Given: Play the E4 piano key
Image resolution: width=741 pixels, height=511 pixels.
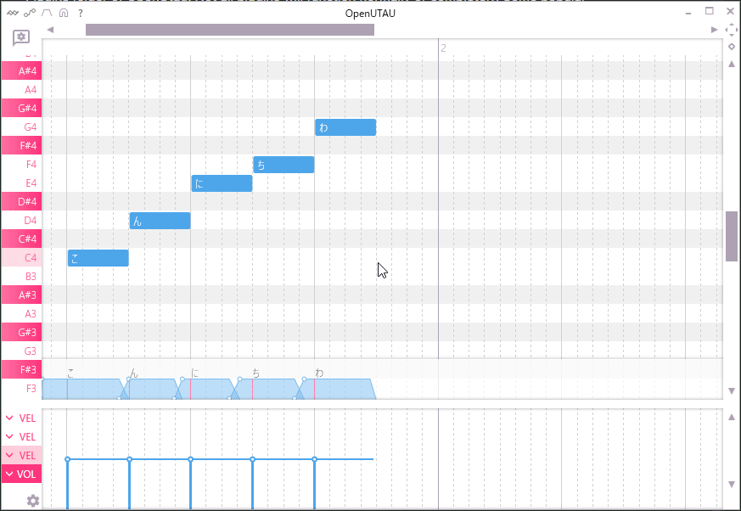Looking at the screenshot, I should pos(21,182).
